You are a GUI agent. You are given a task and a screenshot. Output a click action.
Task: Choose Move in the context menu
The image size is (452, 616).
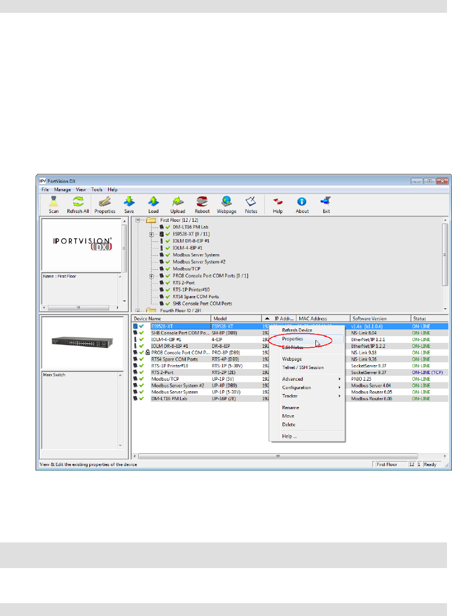coord(307,416)
